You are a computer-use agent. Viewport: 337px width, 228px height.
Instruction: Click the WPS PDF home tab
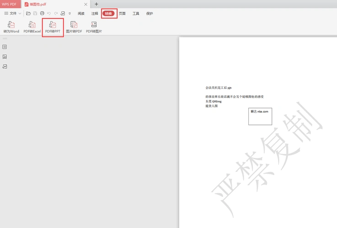coord(9,4)
